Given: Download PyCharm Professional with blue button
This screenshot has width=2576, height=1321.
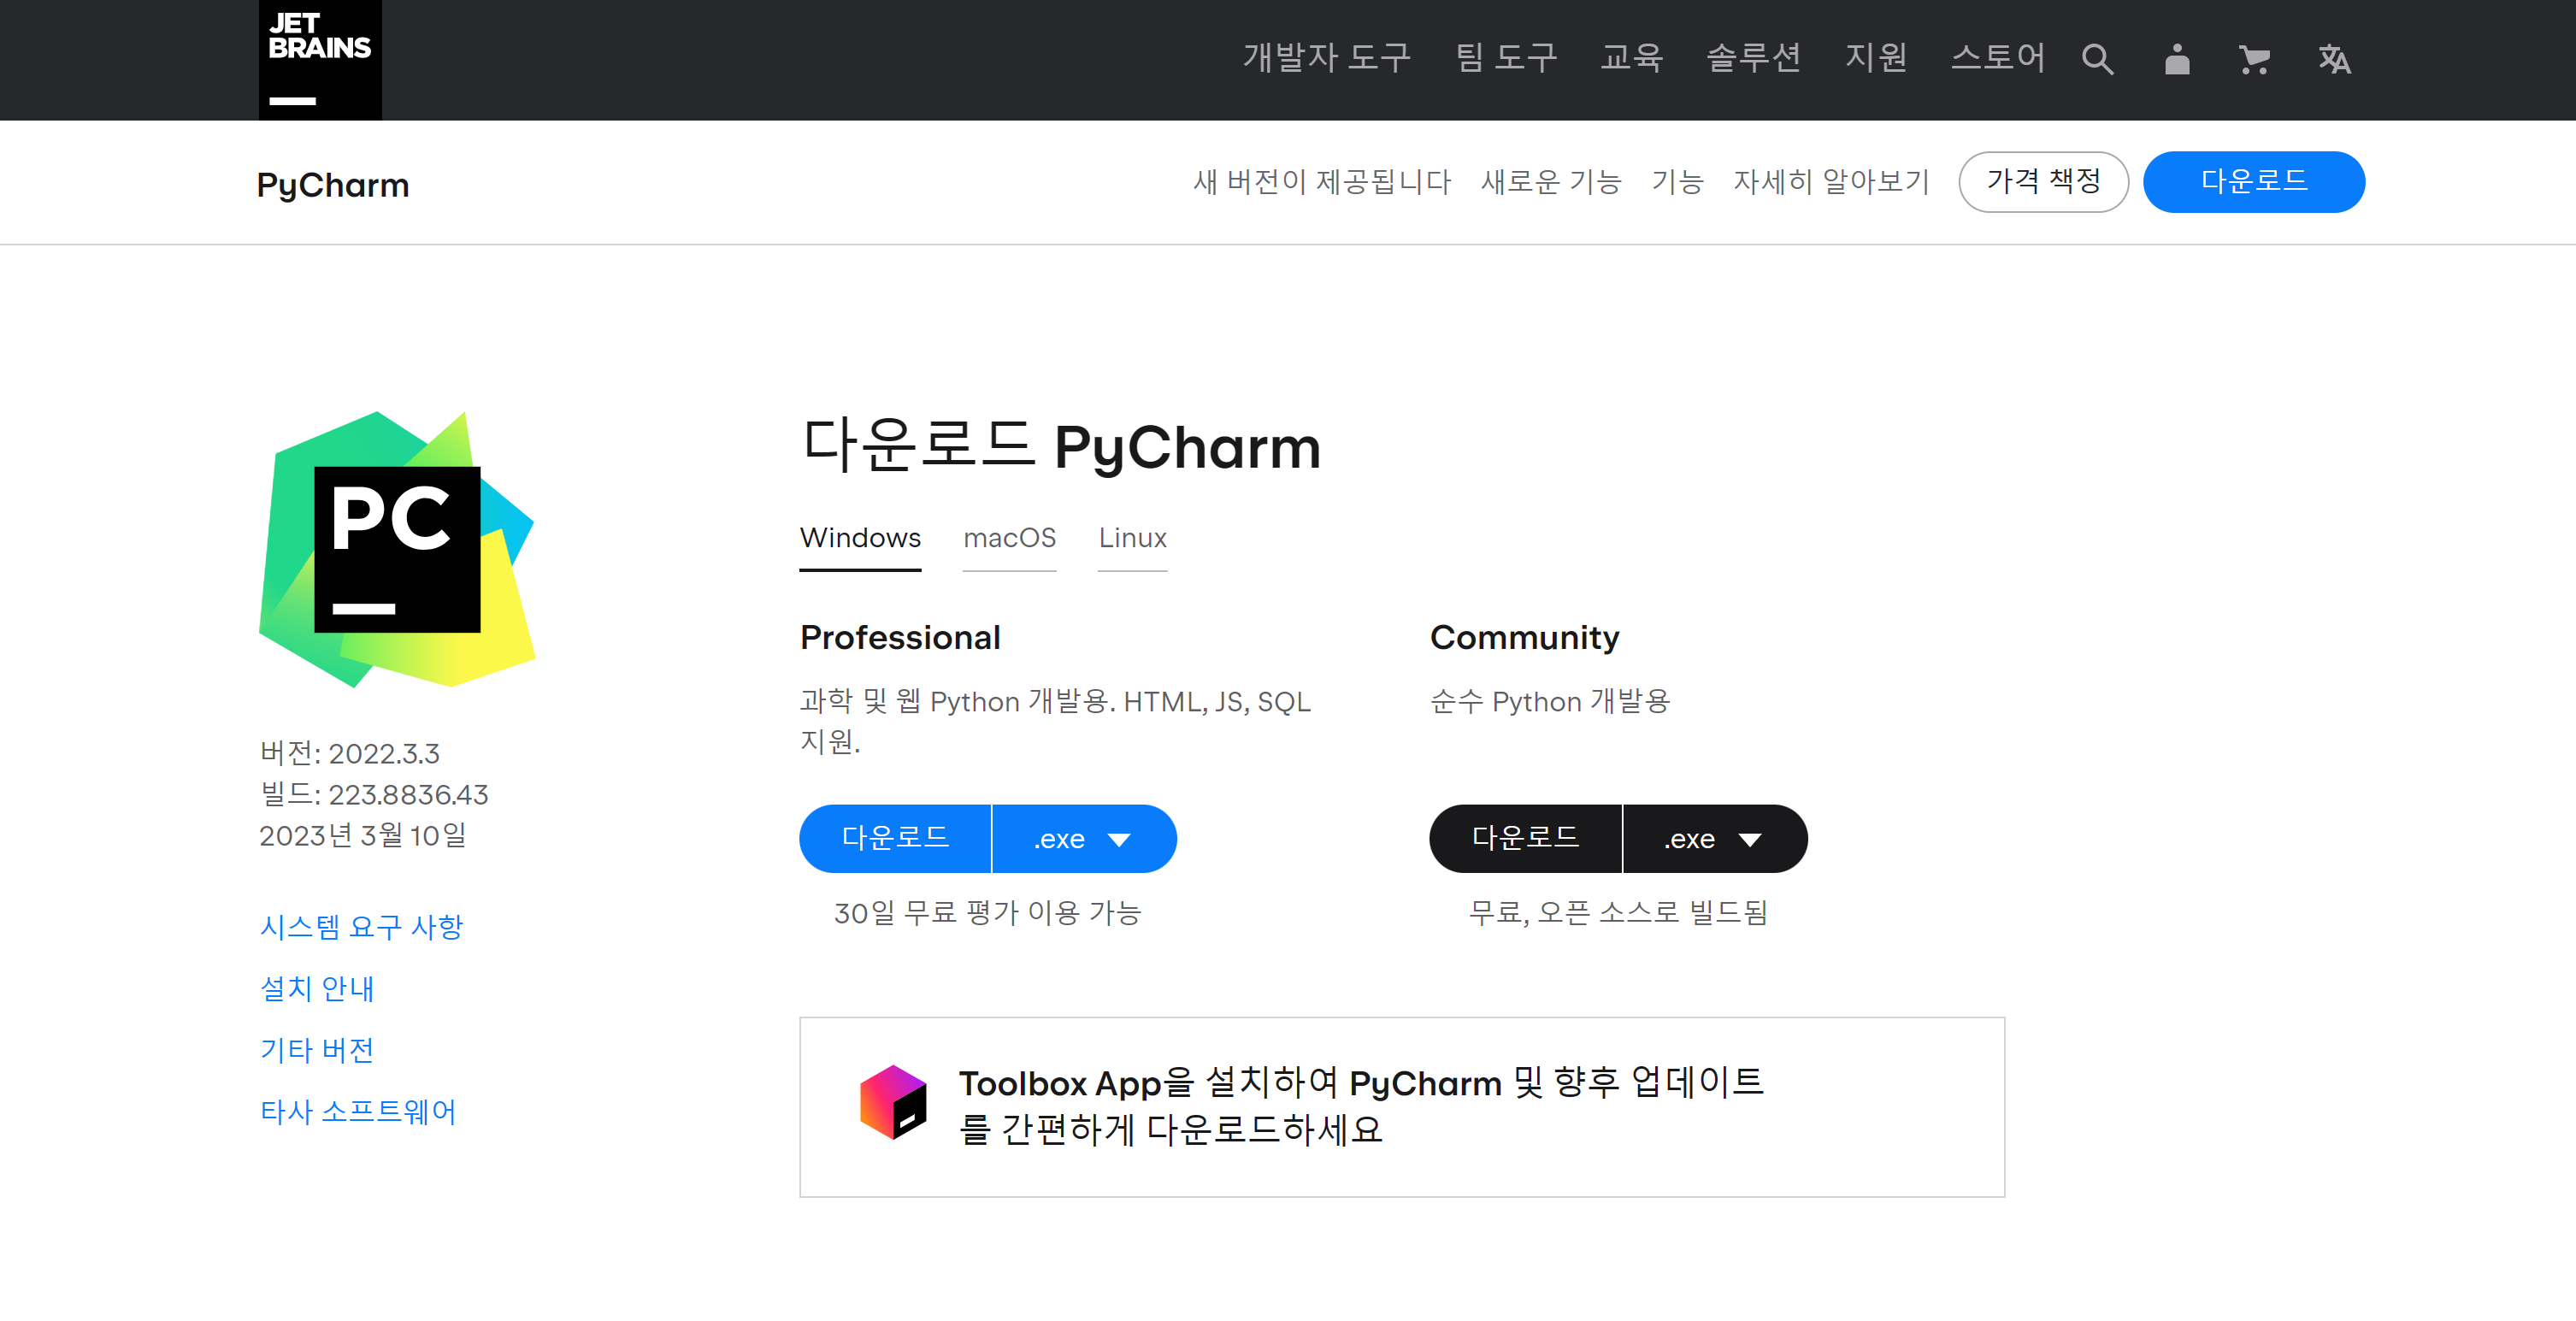Looking at the screenshot, I should click(895, 839).
